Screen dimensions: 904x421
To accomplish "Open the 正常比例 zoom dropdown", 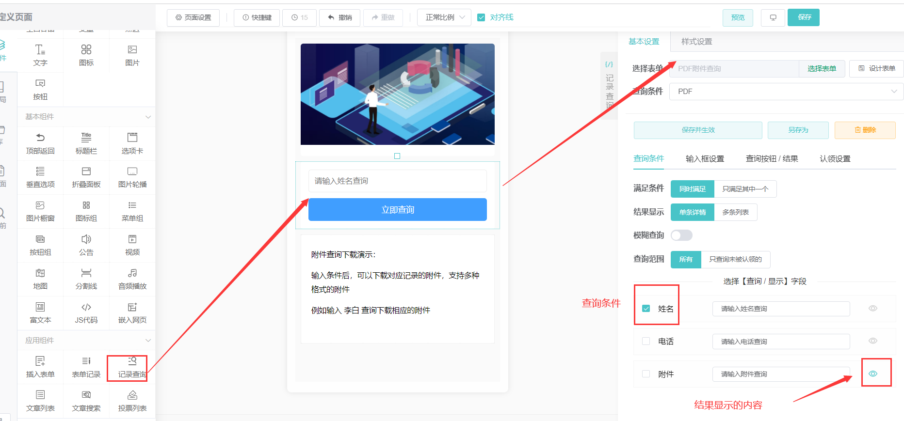I will [x=444, y=17].
